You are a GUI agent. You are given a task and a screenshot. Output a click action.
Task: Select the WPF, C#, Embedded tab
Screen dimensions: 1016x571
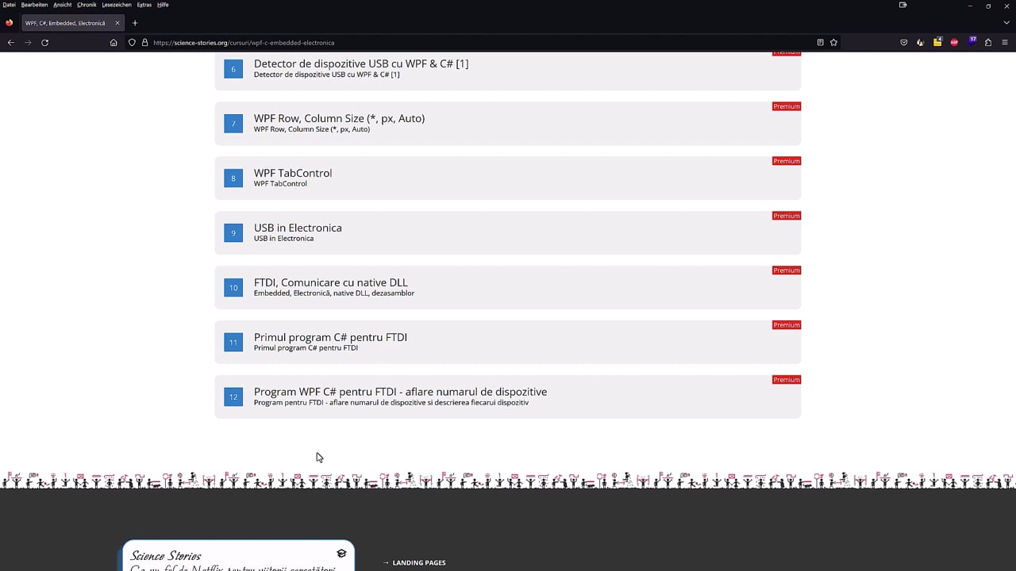(x=71, y=23)
